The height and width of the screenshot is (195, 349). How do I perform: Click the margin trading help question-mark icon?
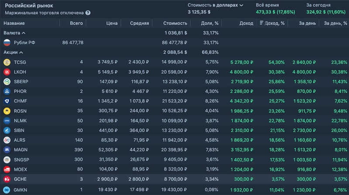pyautogui.click(x=88, y=13)
